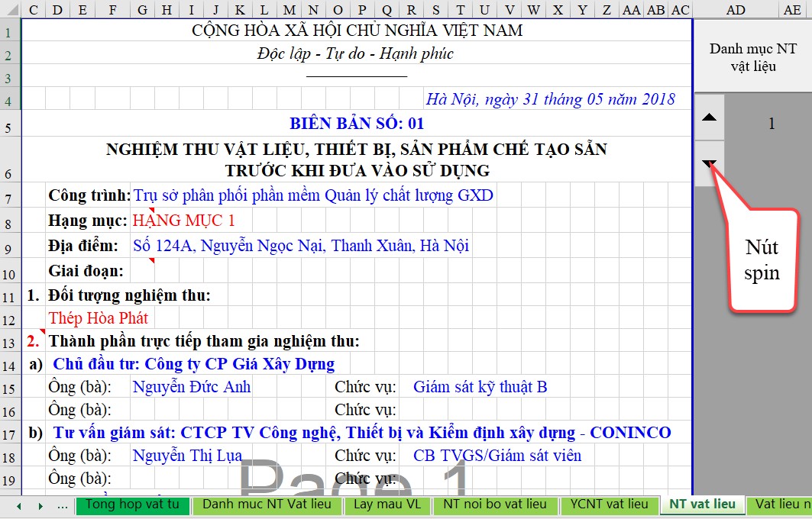The width and height of the screenshot is (812, 519).
Task: Click the spin button down arrow
Action: coord(709,163)
